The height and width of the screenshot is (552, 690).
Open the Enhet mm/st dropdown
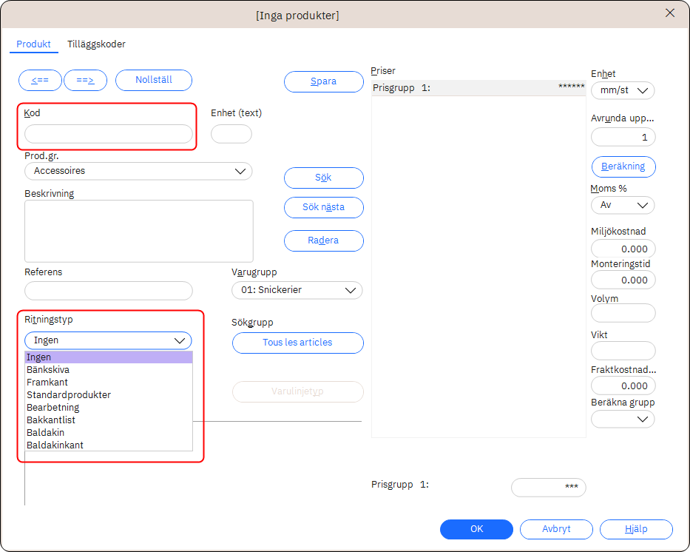click(x=623, y=90)
